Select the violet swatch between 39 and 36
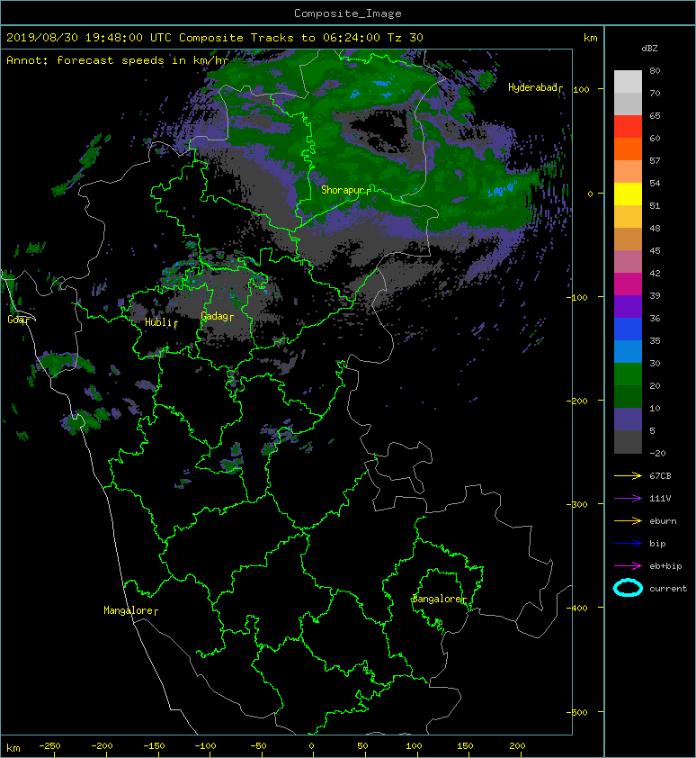Image resolution: width=696 pixels, height=758 pixels. coord(628,307)
